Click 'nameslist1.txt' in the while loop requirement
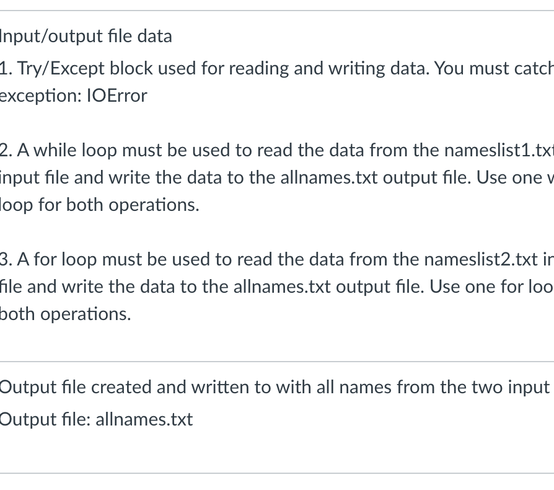Viewport: 554px width, 490px height. coord(499,150)
